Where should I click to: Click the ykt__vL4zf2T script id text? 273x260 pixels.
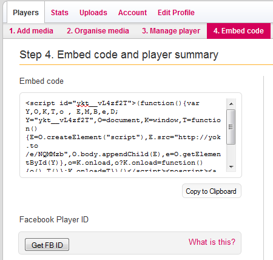102,103
